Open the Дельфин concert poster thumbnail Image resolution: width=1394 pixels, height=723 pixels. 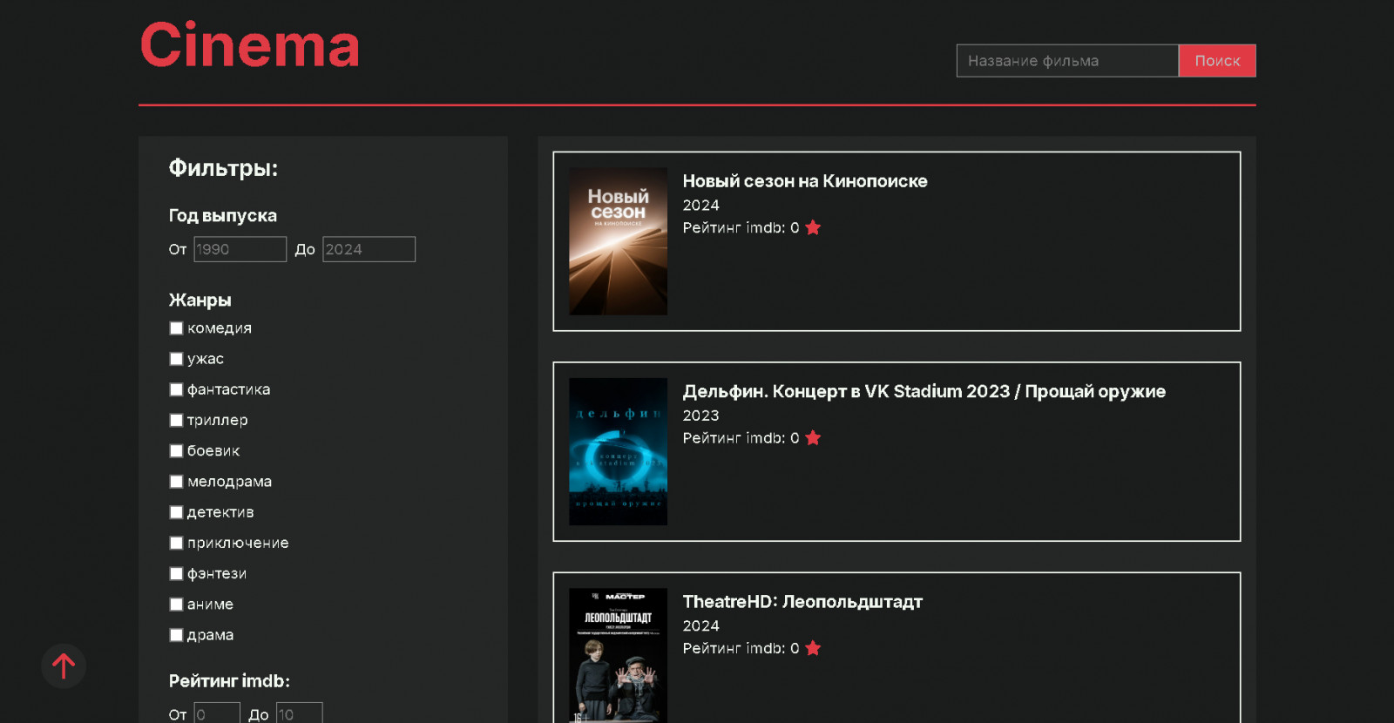[618, 451]
